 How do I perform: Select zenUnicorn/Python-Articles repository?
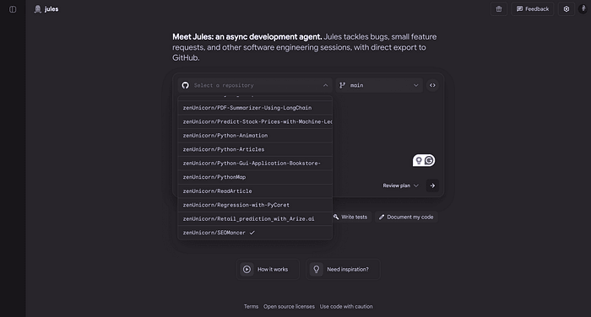pyautogui.click(x=255, y=149)
